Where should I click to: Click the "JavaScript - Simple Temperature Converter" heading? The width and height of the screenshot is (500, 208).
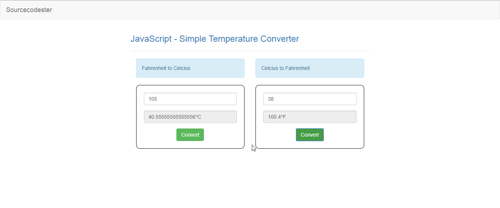click(215, 39)
